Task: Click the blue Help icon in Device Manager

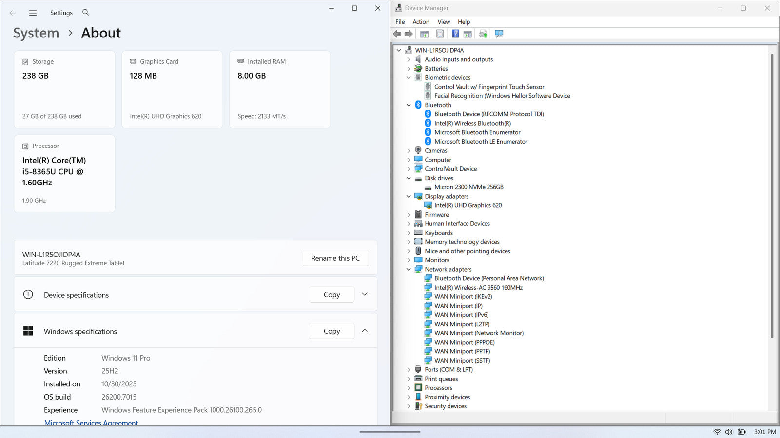Action: [455, 34]
